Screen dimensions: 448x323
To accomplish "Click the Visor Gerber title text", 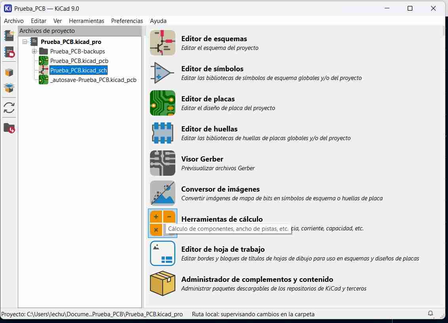I will [202, 159].
